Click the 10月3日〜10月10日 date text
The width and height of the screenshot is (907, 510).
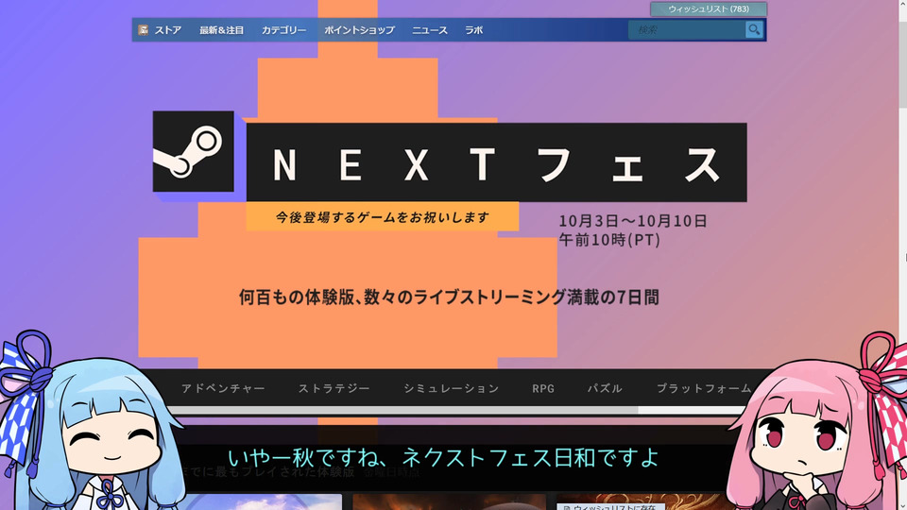coord(633,221)
